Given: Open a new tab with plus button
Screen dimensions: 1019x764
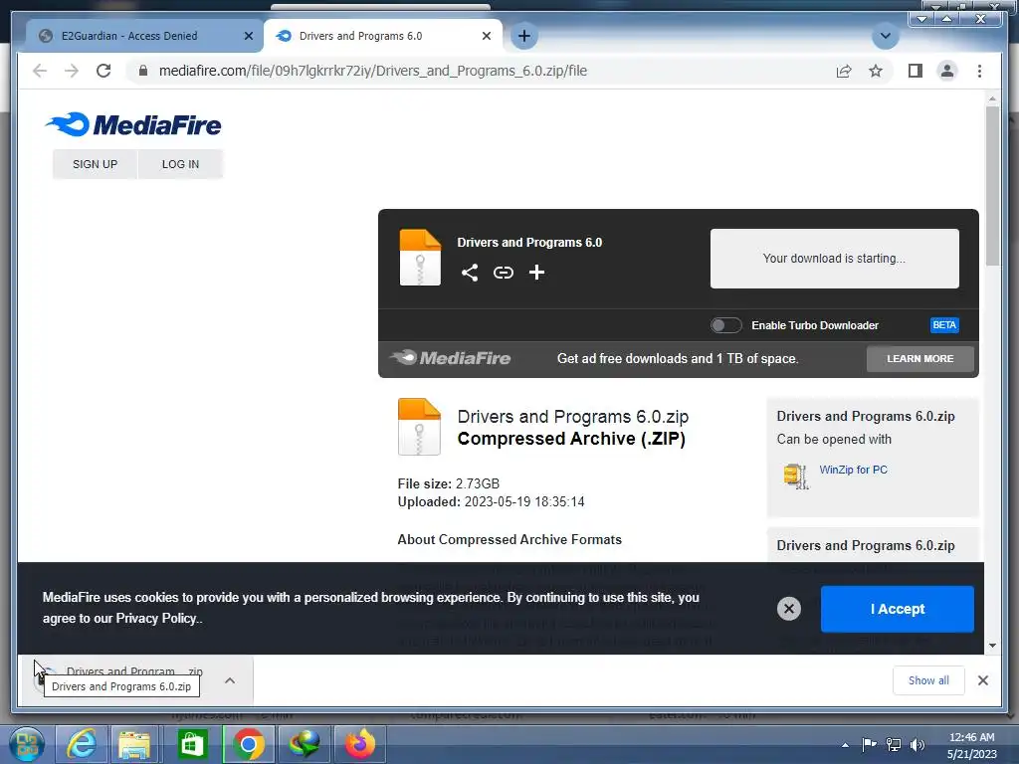Looking at the screenshot, I should tap(524, 36).
